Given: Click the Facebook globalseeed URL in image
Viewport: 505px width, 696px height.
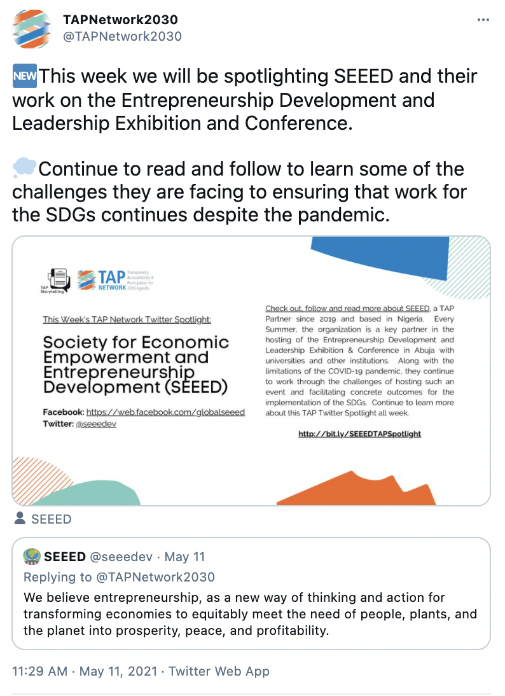Looking at the screenshot, I should [165, 412].
